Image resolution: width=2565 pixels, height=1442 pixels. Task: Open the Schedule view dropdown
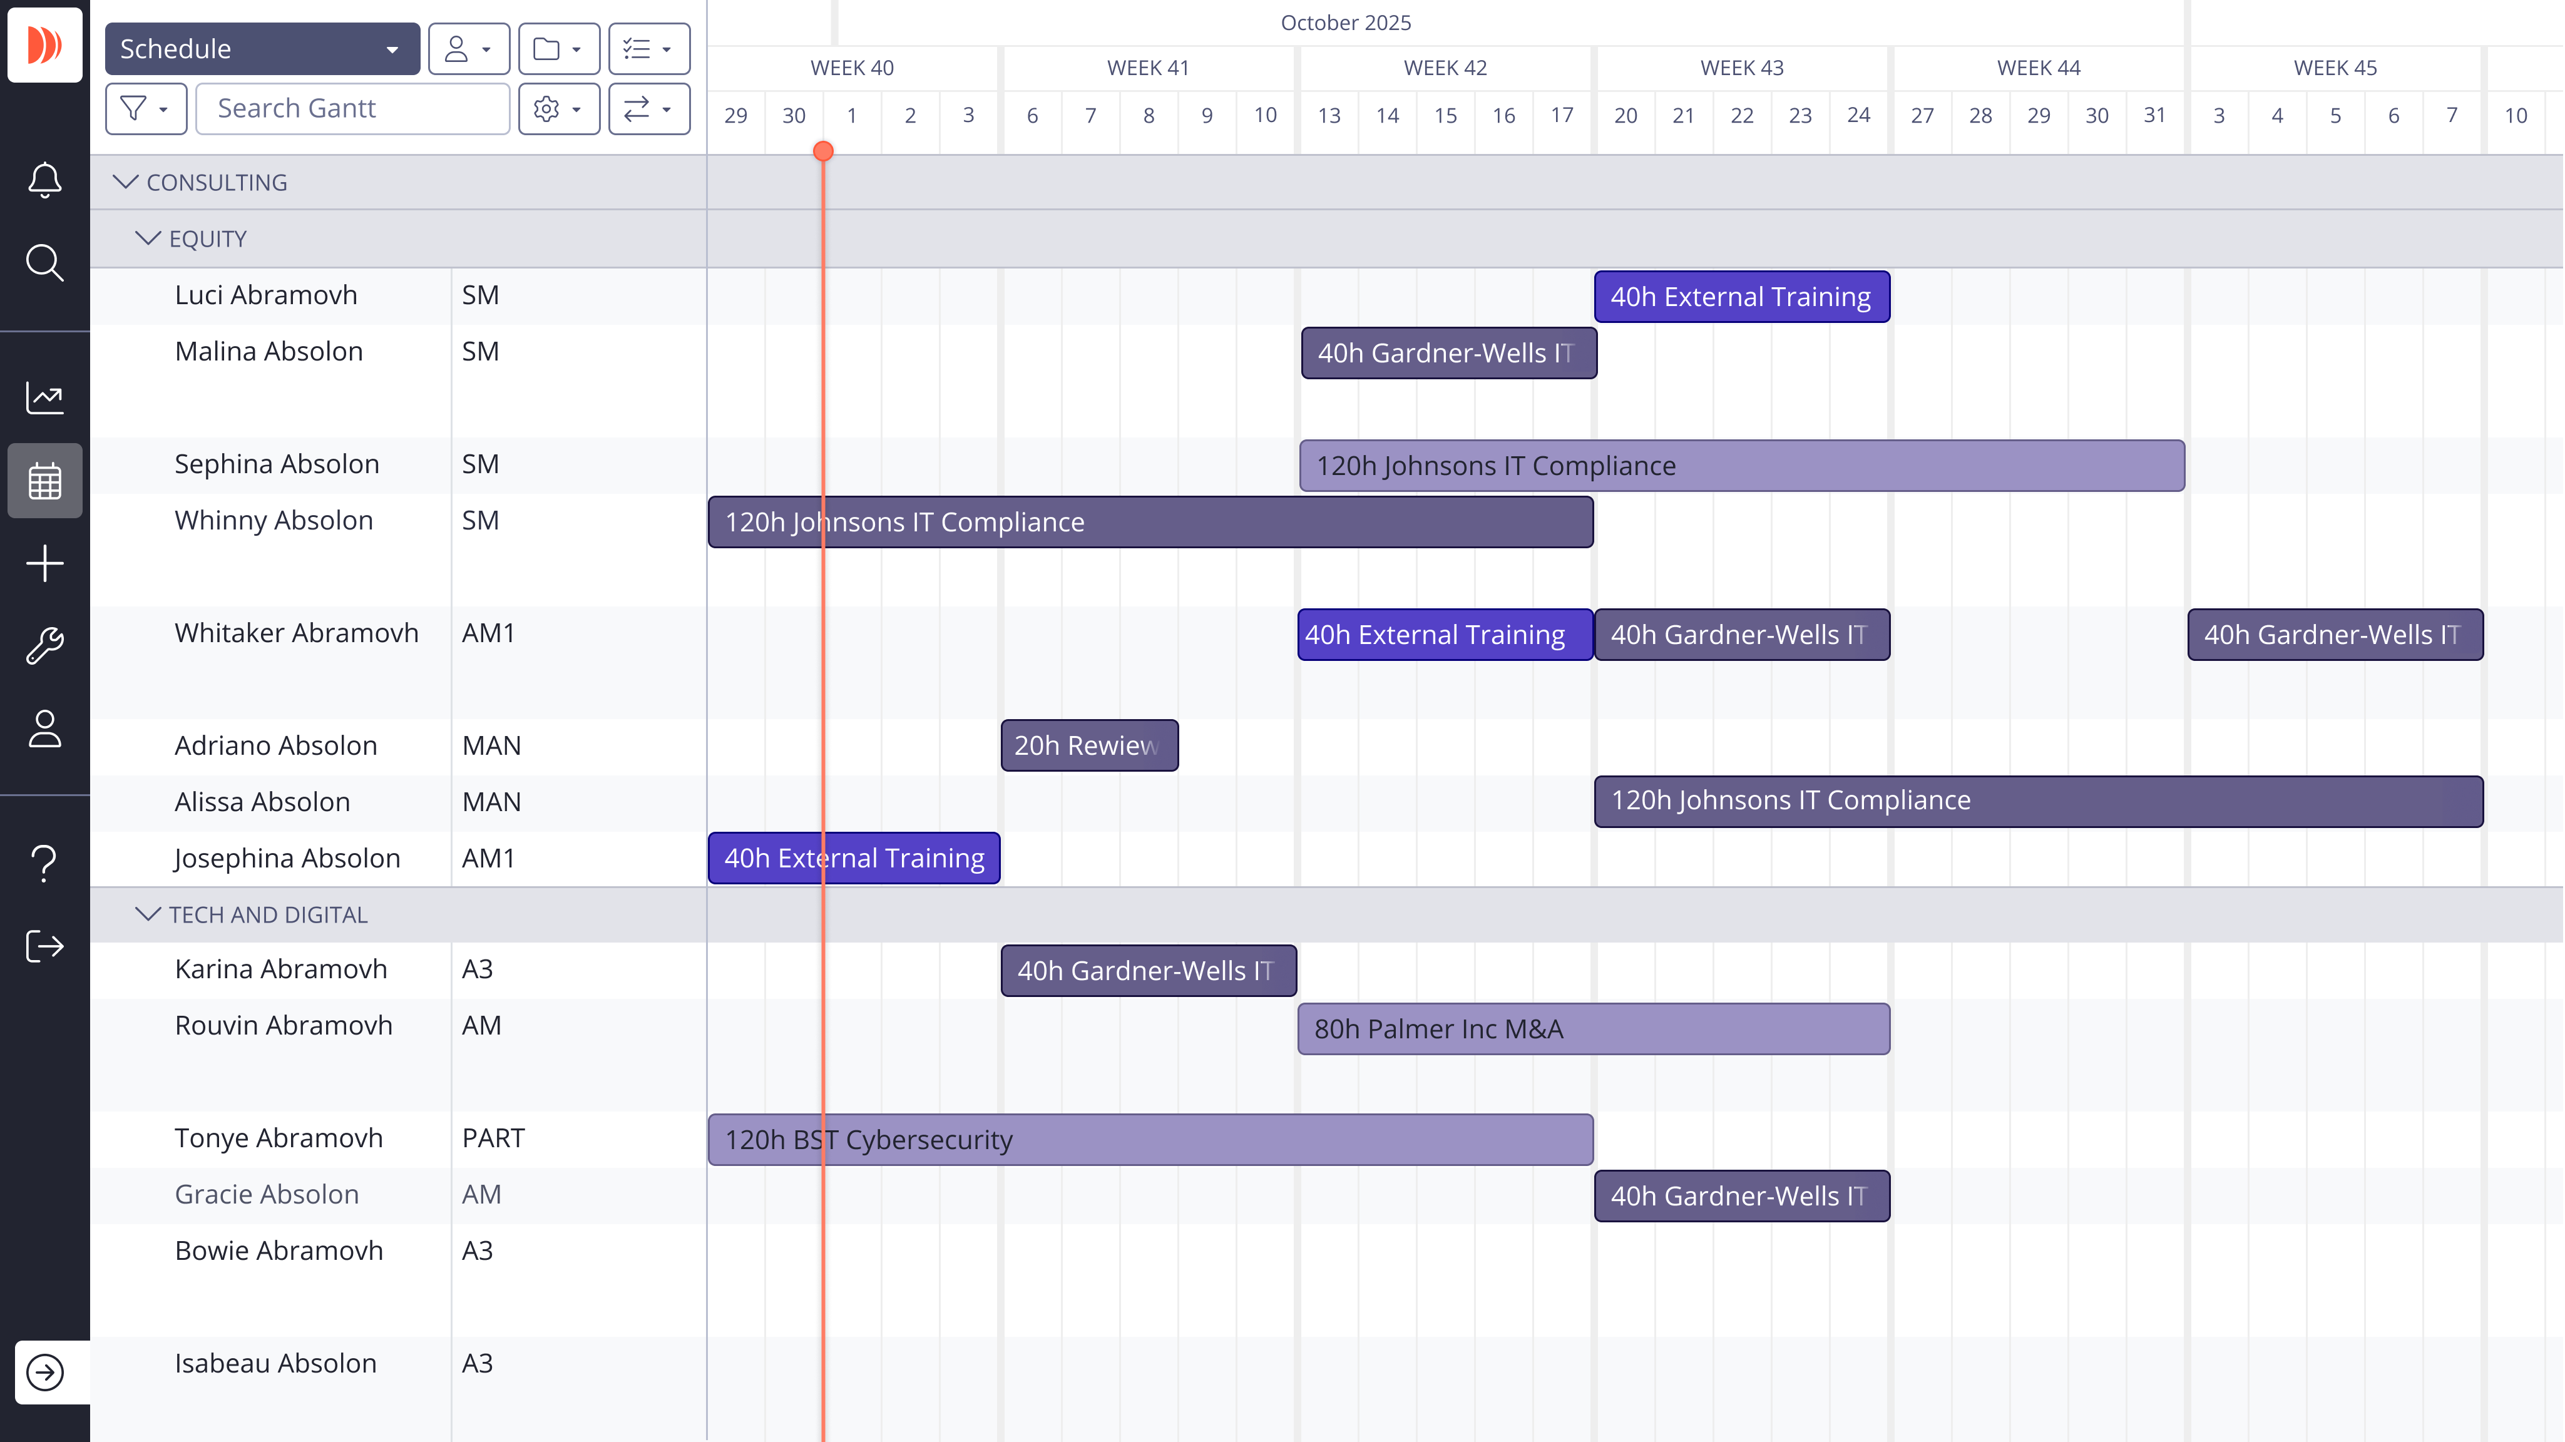[261, 48]
